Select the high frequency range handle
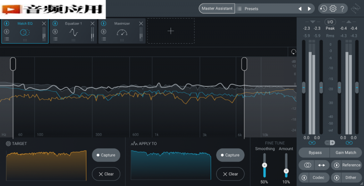The height and width of the screenshot is (186, 364). 244,64
